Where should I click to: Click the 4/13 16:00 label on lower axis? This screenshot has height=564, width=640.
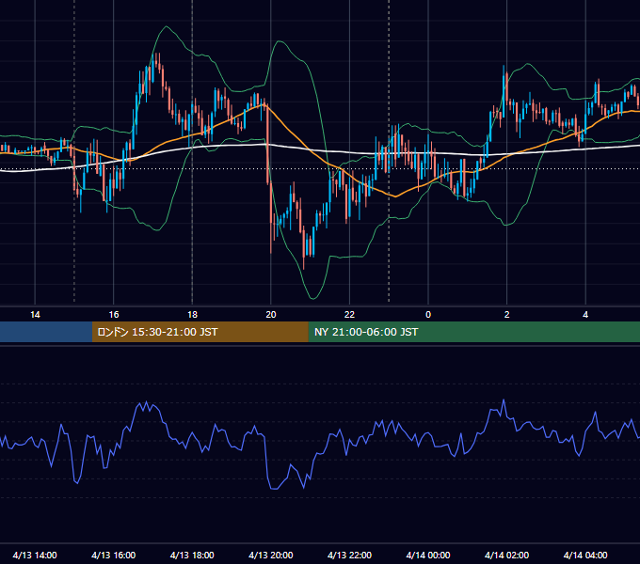[x=114, y=555]
